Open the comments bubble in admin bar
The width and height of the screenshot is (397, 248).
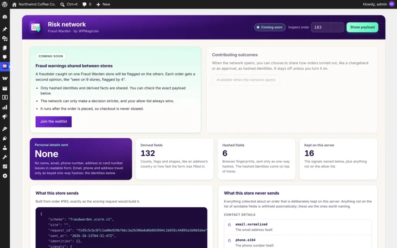click(84, 4)
